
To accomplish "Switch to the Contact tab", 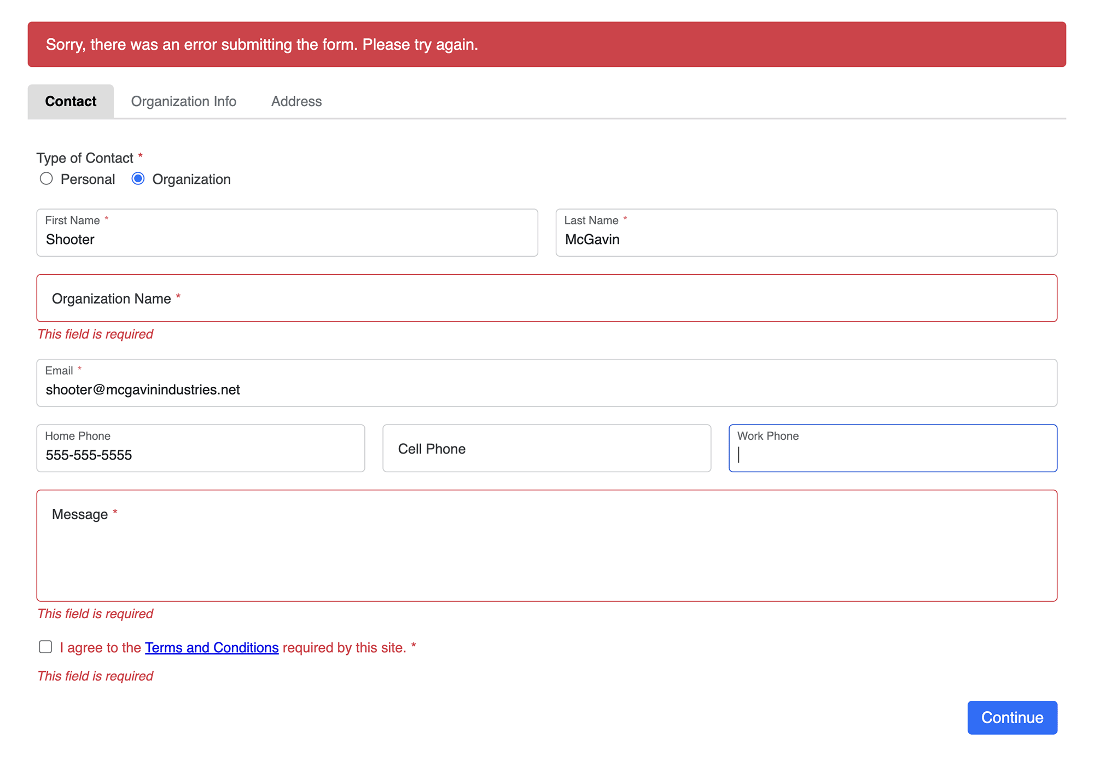I will 71,102.
